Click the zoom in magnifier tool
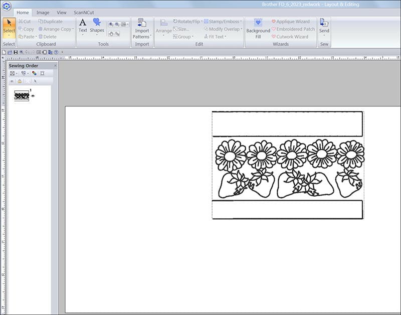 tap(111, 24)
